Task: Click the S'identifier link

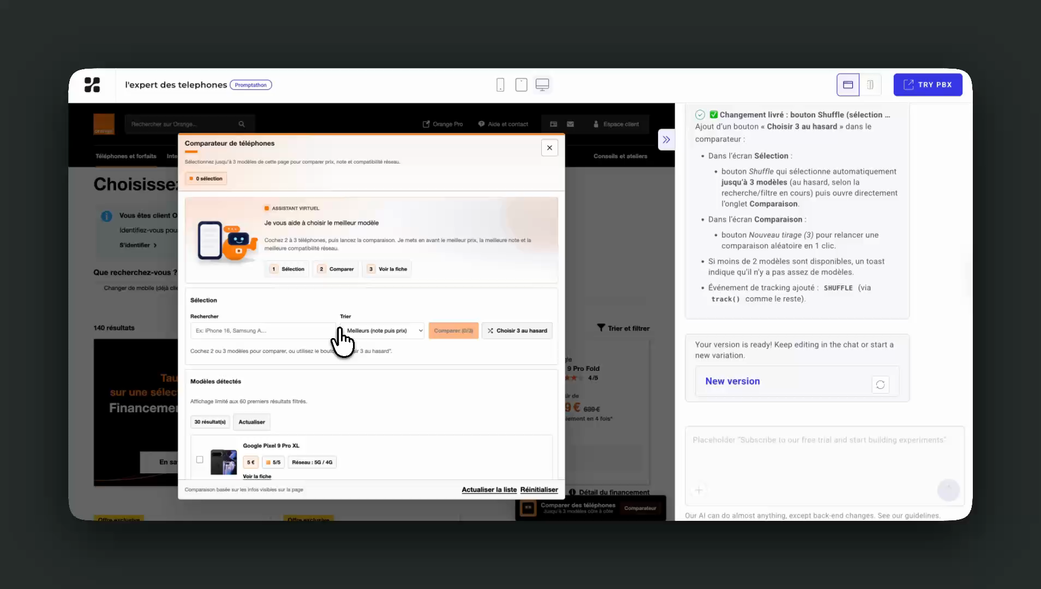Action: point(138,245)
